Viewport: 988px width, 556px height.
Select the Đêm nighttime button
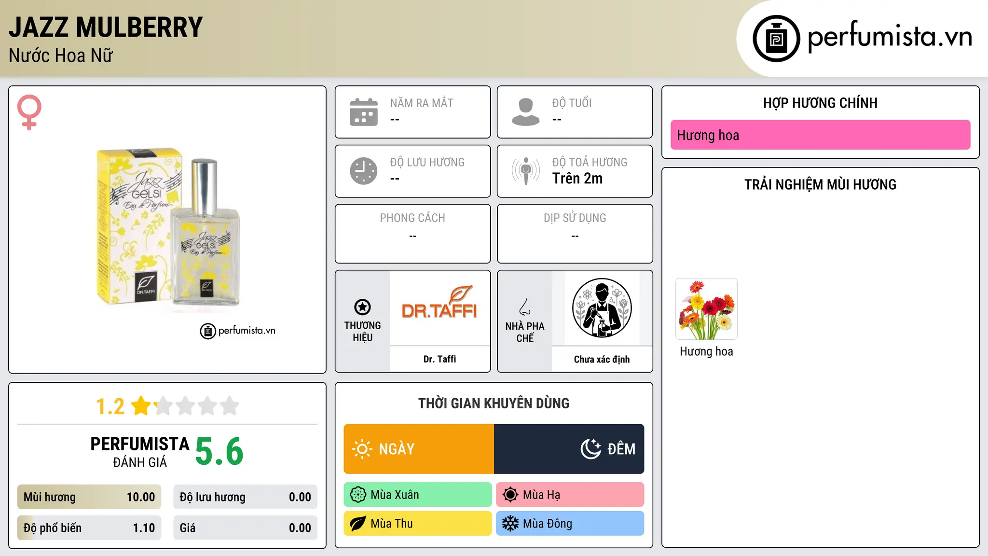pyautogui.click(x=569, y=449)
